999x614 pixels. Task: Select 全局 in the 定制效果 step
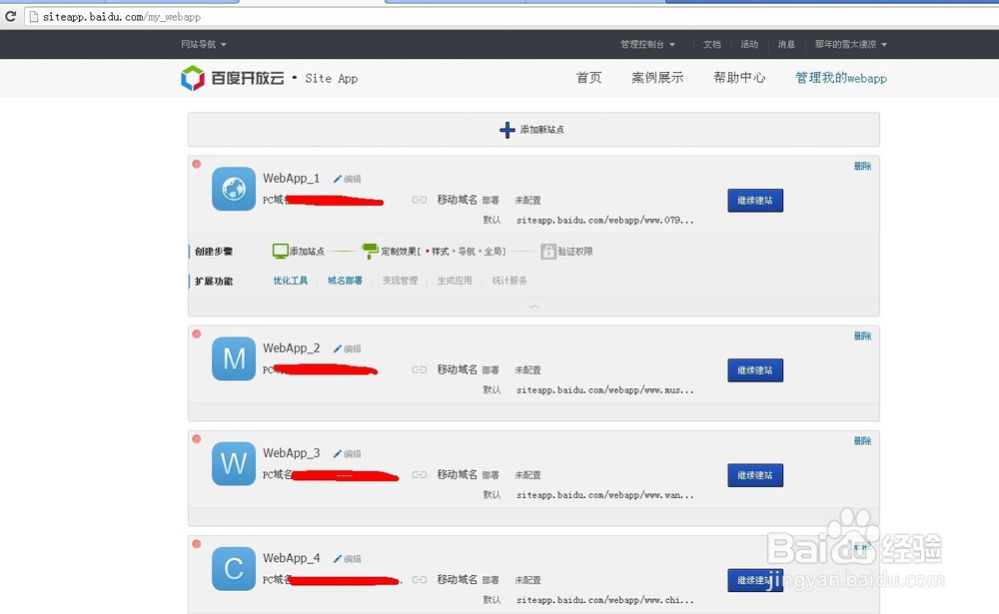[493, 252]
